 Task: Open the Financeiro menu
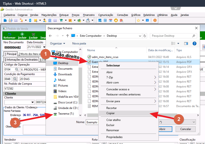click(x=89, y=15)
